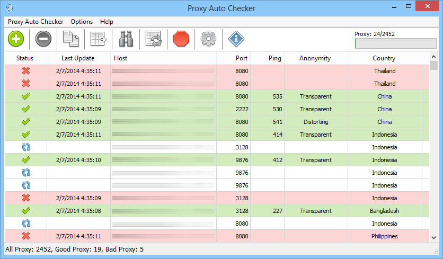Select the ping value 541
The height and width of the screenshot is (259, 443).
(x=278, y=122)
